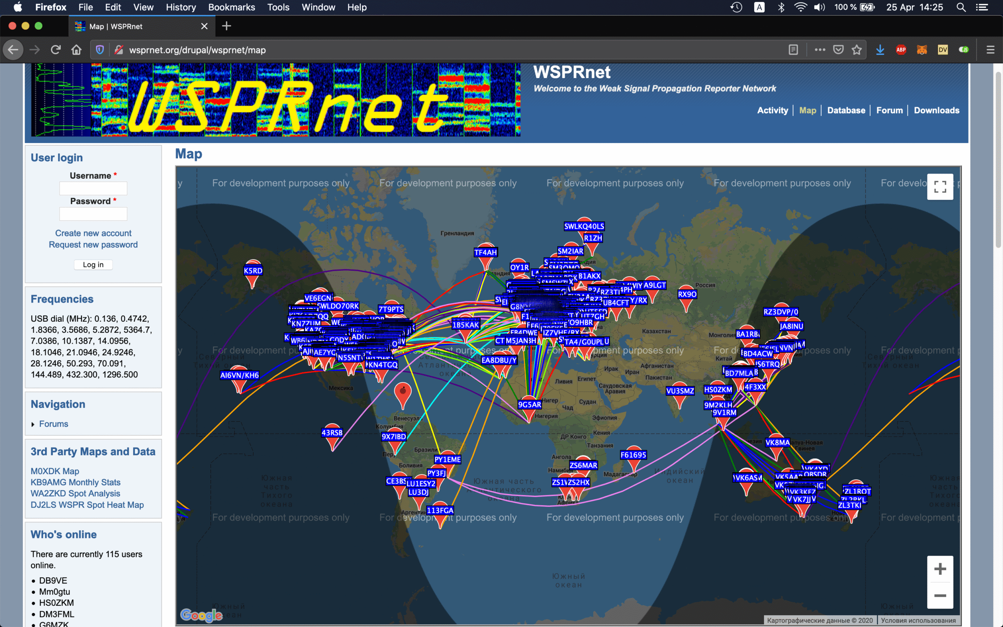The width and height of the screenshot is (1003, 627).
Task: Open MetaMask fox extension icon
Action: point(922,50)
